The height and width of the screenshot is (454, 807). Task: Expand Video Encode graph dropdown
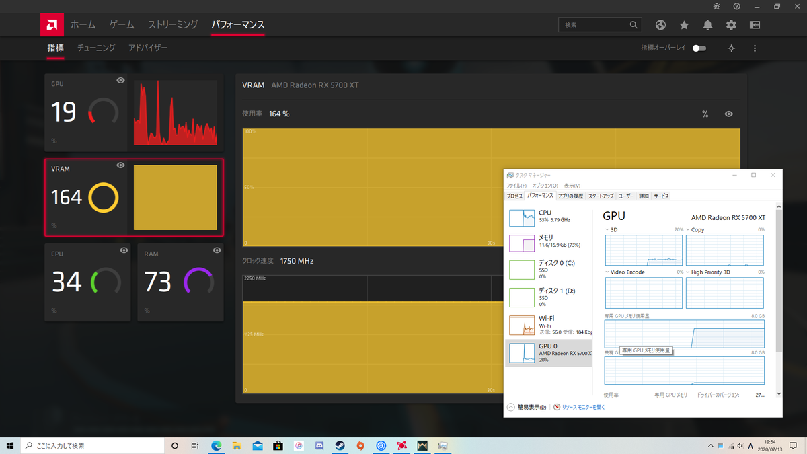point(608,272)
